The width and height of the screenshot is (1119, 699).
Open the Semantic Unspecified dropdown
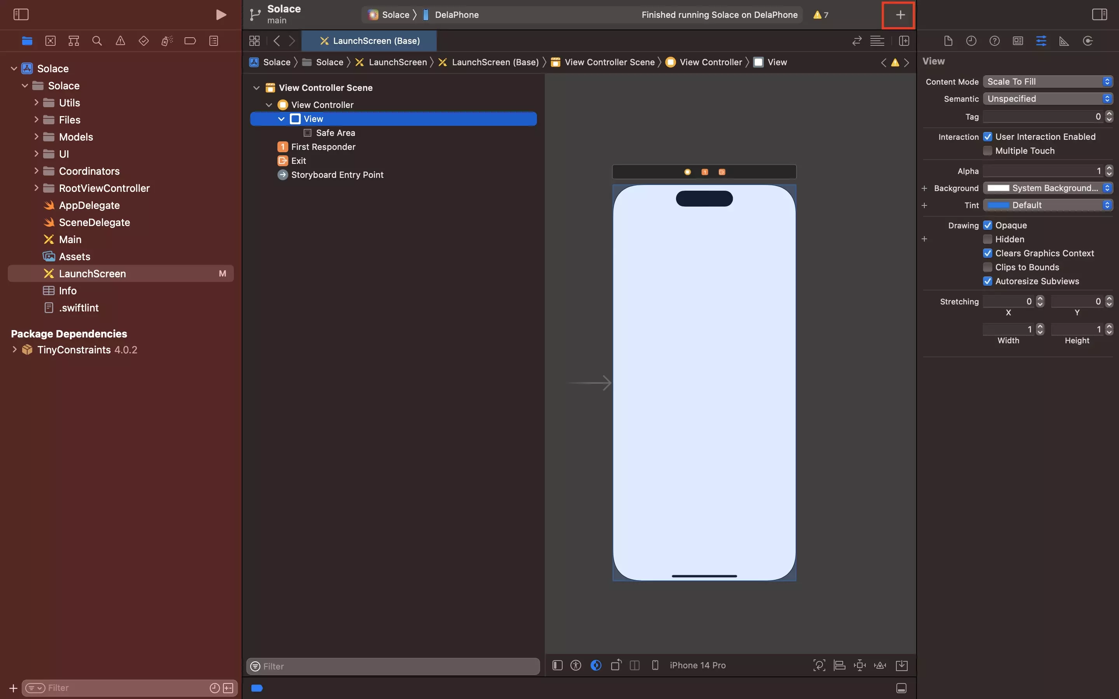[x=1046, y=98]
